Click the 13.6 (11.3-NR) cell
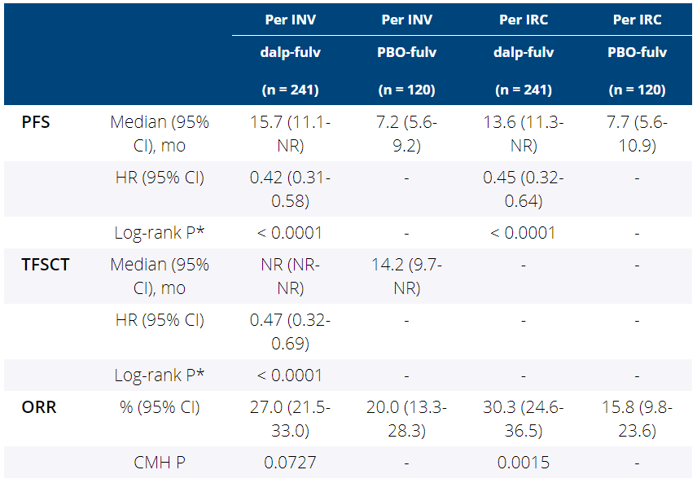The image size is (697, 483). click(x=524, y=134)
